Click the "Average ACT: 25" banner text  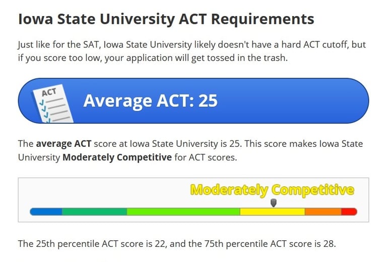(150, 101)
